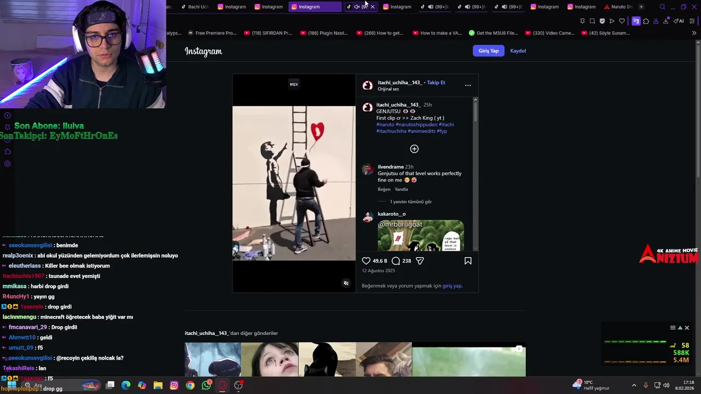Viewport: 701px width, 394px height.
Task: Load more comments with the plus circle
Action: coord(415,149)
